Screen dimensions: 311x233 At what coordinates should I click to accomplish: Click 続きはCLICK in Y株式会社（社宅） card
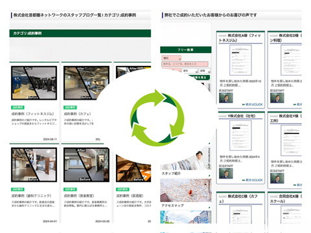(x=254, y=180)
